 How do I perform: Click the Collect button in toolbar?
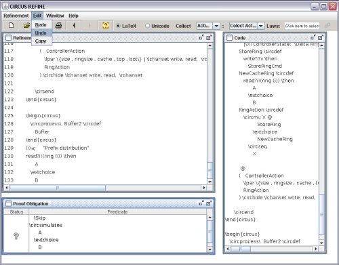click(x=183, y=26)
